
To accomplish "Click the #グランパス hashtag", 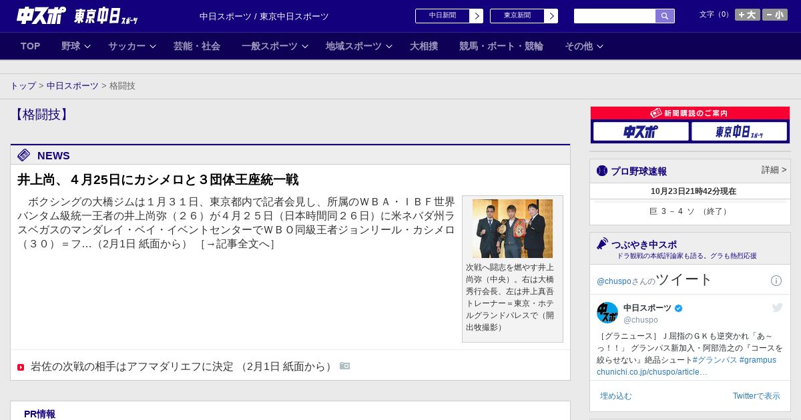I will tap(715, 360).
